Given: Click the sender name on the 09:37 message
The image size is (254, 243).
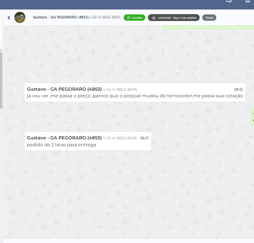Looking at the screenshot, I should [64, 138].
